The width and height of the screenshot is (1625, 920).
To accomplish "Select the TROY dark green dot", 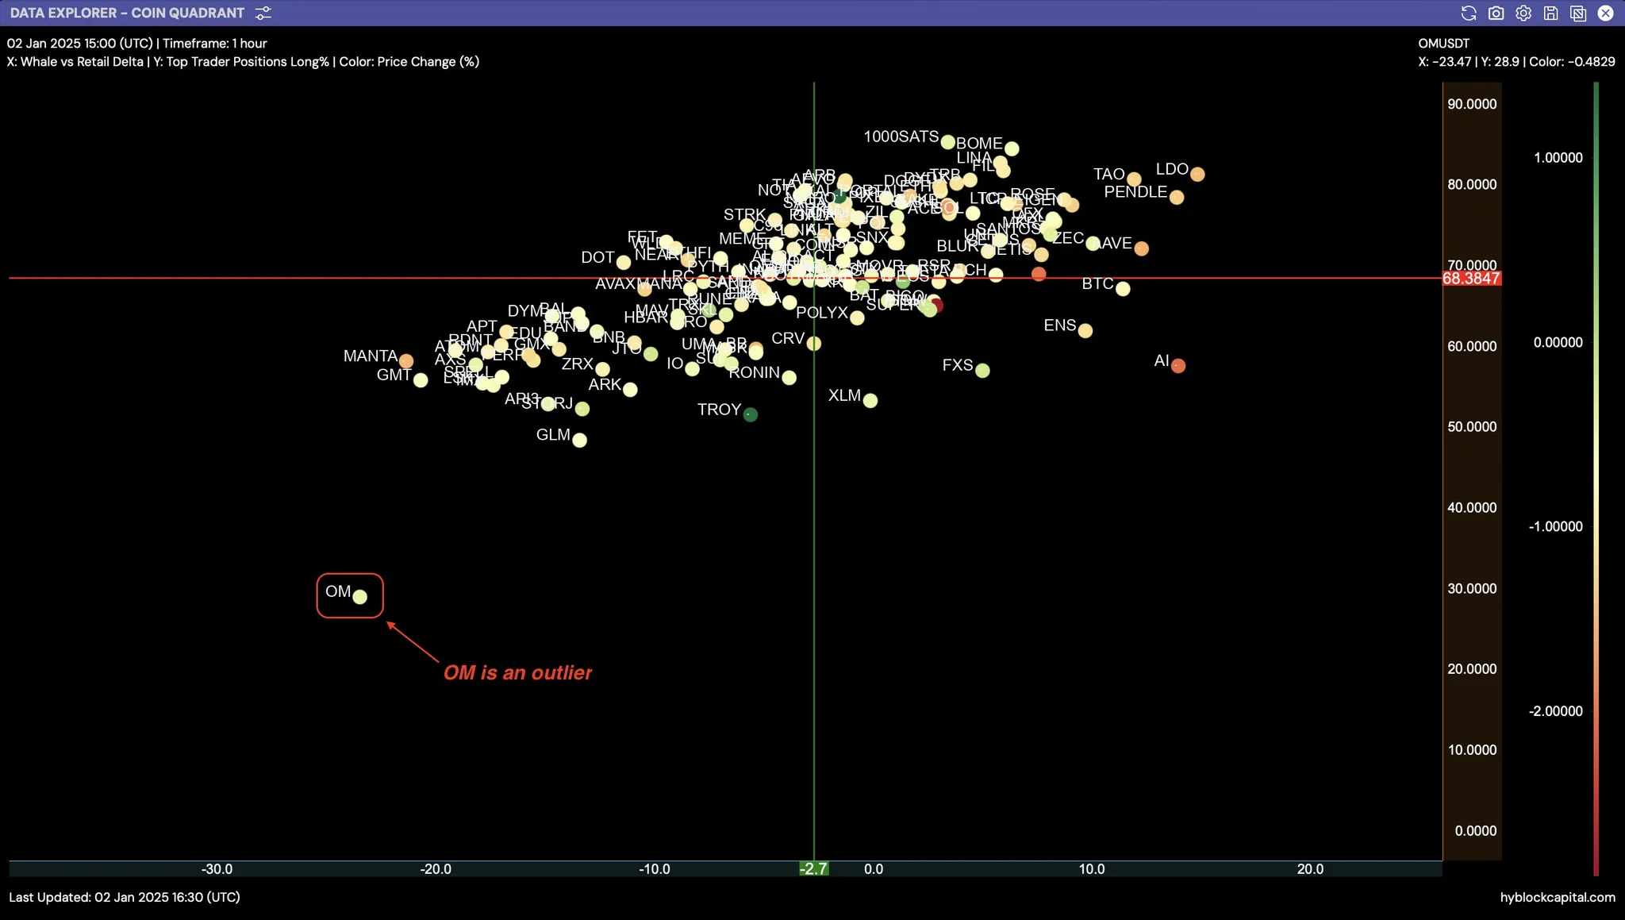I will [750, 414].
